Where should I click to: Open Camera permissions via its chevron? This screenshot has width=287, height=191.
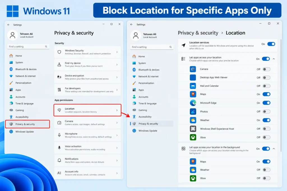tap(117, 123)
